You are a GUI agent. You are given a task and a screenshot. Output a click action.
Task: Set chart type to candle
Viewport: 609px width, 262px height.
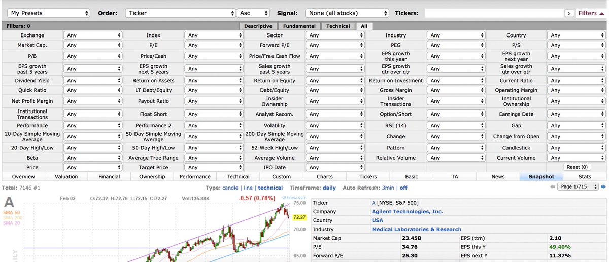(x=230, y=188)
